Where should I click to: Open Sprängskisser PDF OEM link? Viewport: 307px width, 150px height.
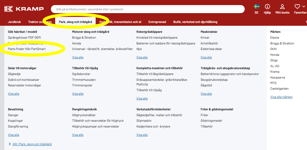click(x=24, y=38)
